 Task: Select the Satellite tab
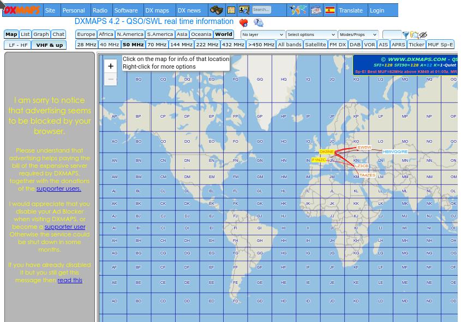pyautogui.click(x=315, y=45)
